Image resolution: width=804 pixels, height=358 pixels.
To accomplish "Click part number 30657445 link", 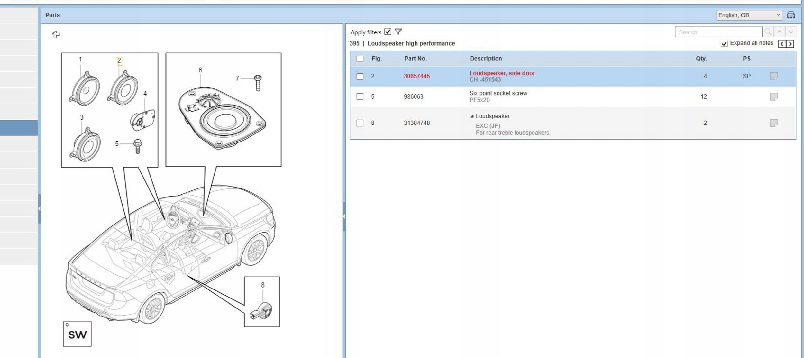I will [416, 76].
